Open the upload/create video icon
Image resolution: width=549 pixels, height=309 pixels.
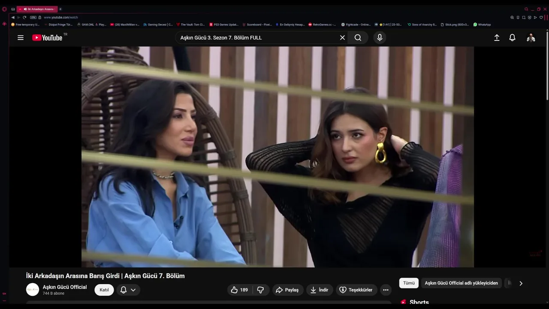[497, 37]
